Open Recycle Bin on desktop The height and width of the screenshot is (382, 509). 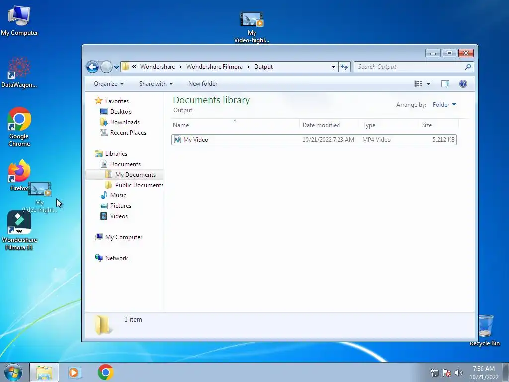click(x=485, y=330)
